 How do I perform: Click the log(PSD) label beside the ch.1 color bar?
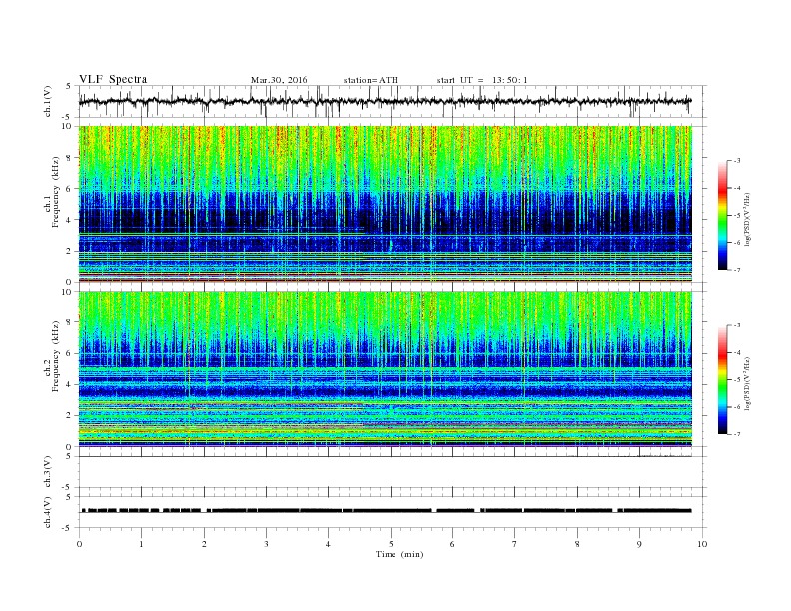coord(747,219)
